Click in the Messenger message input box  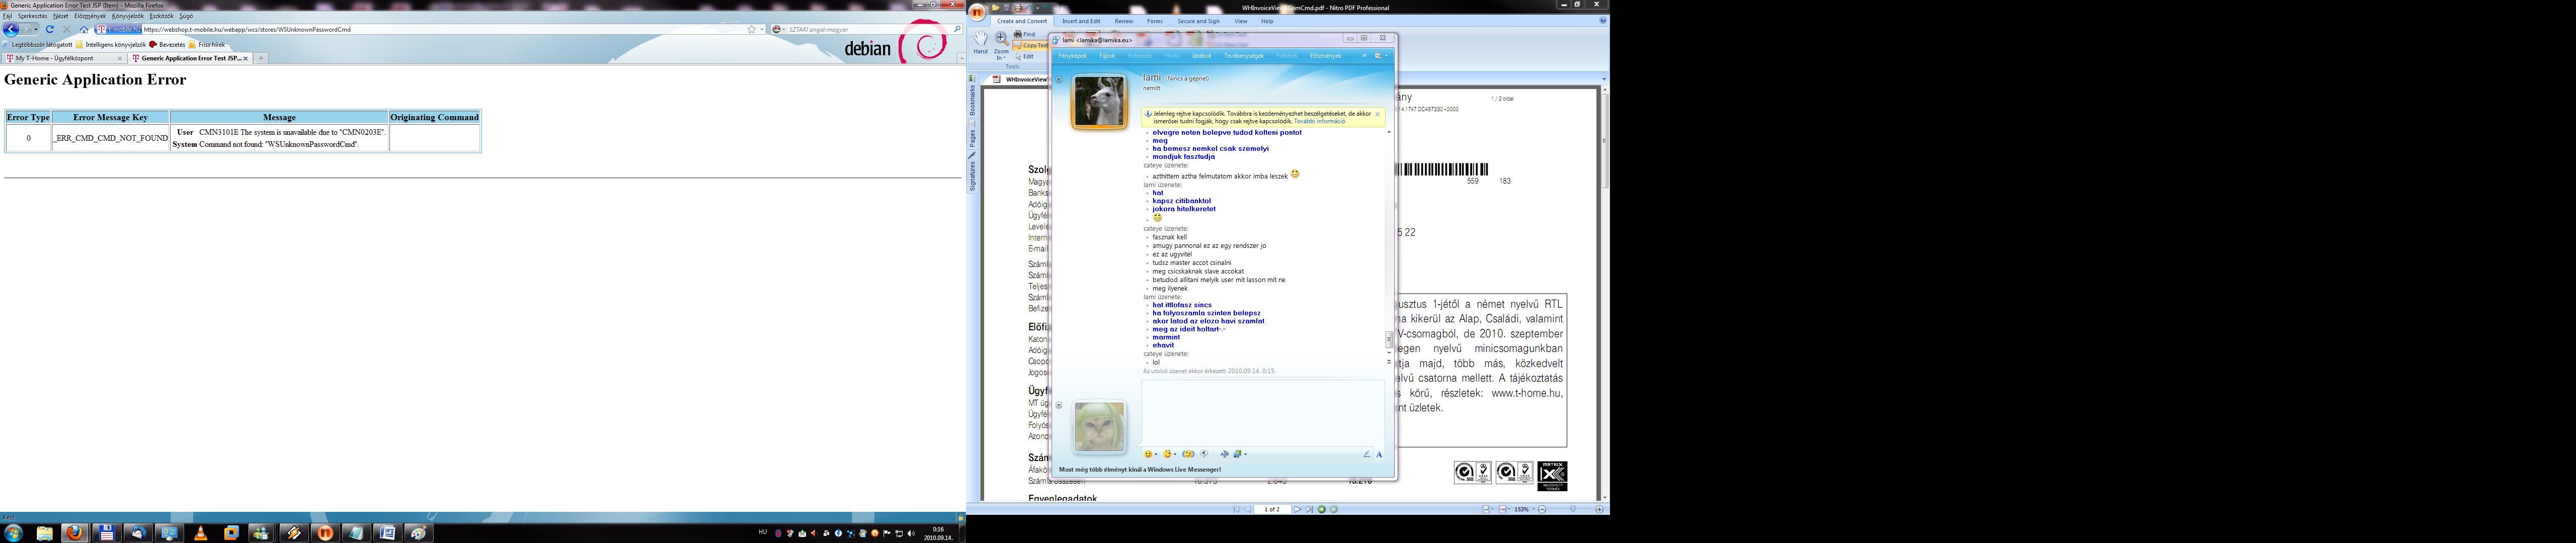pos(1262,412)
